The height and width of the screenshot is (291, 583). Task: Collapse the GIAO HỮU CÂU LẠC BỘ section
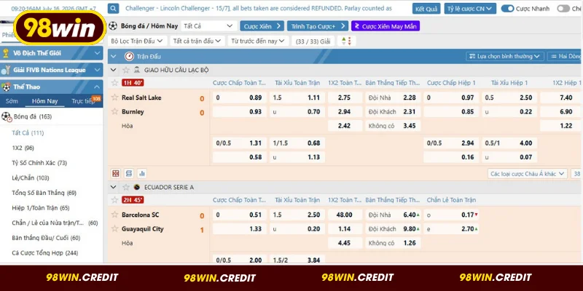tap(114, 70)
